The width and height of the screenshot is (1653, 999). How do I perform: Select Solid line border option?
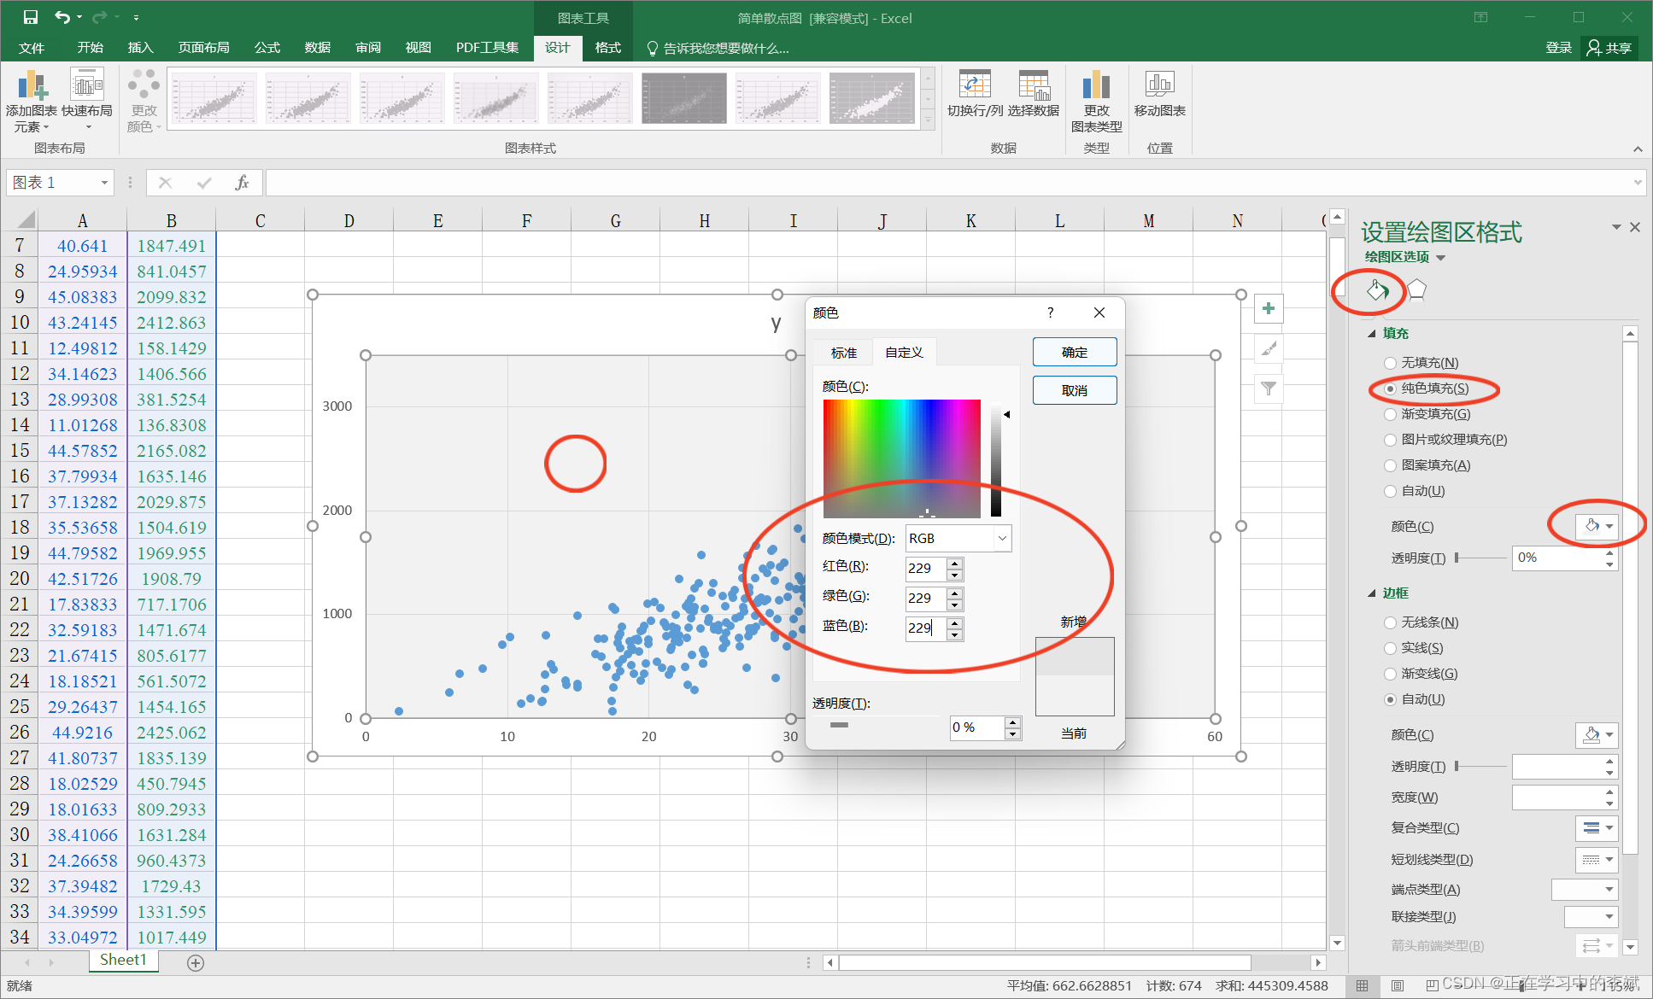1391,648
